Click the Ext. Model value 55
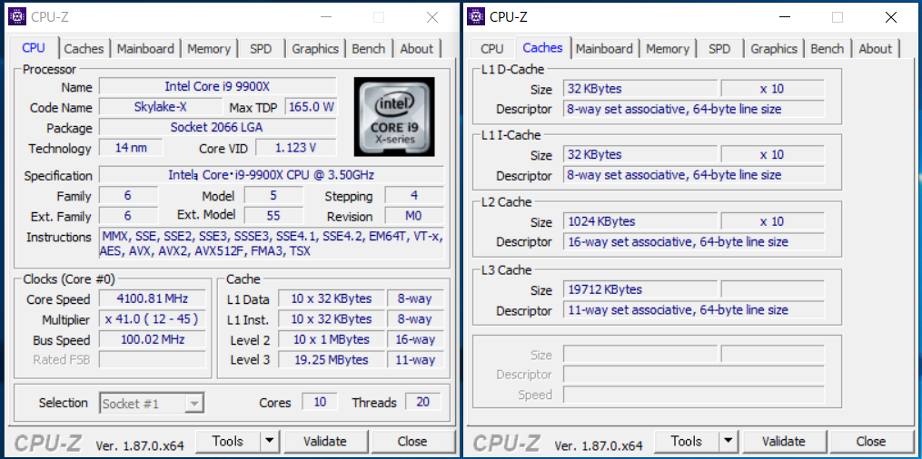The width and height of the screenshot is (922, 459). [x=273, y=215]
